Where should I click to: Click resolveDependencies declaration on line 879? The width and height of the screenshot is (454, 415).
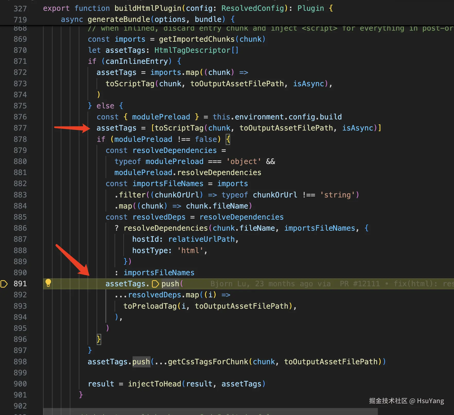(x=174, y=150)
